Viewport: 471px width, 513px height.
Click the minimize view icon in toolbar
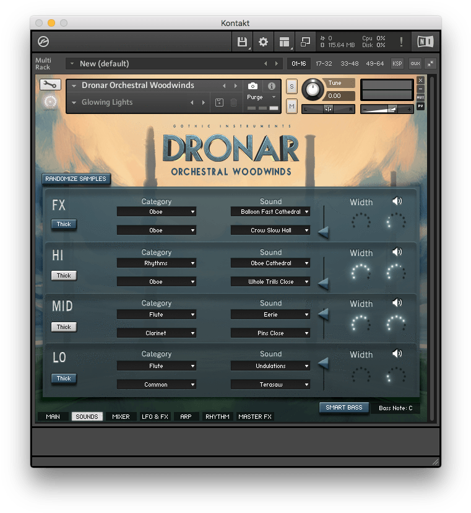pos(305,42)
